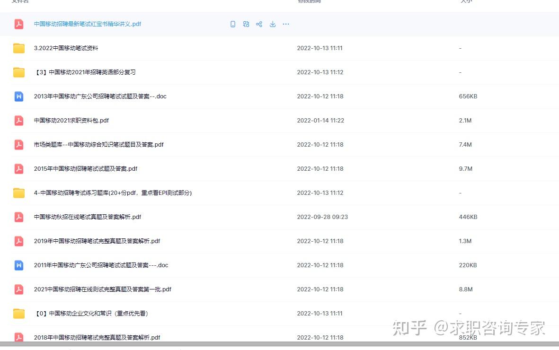
Task: Click the download icon on the highlighted row
Action: pyautogui.click(x=273, y=24)
